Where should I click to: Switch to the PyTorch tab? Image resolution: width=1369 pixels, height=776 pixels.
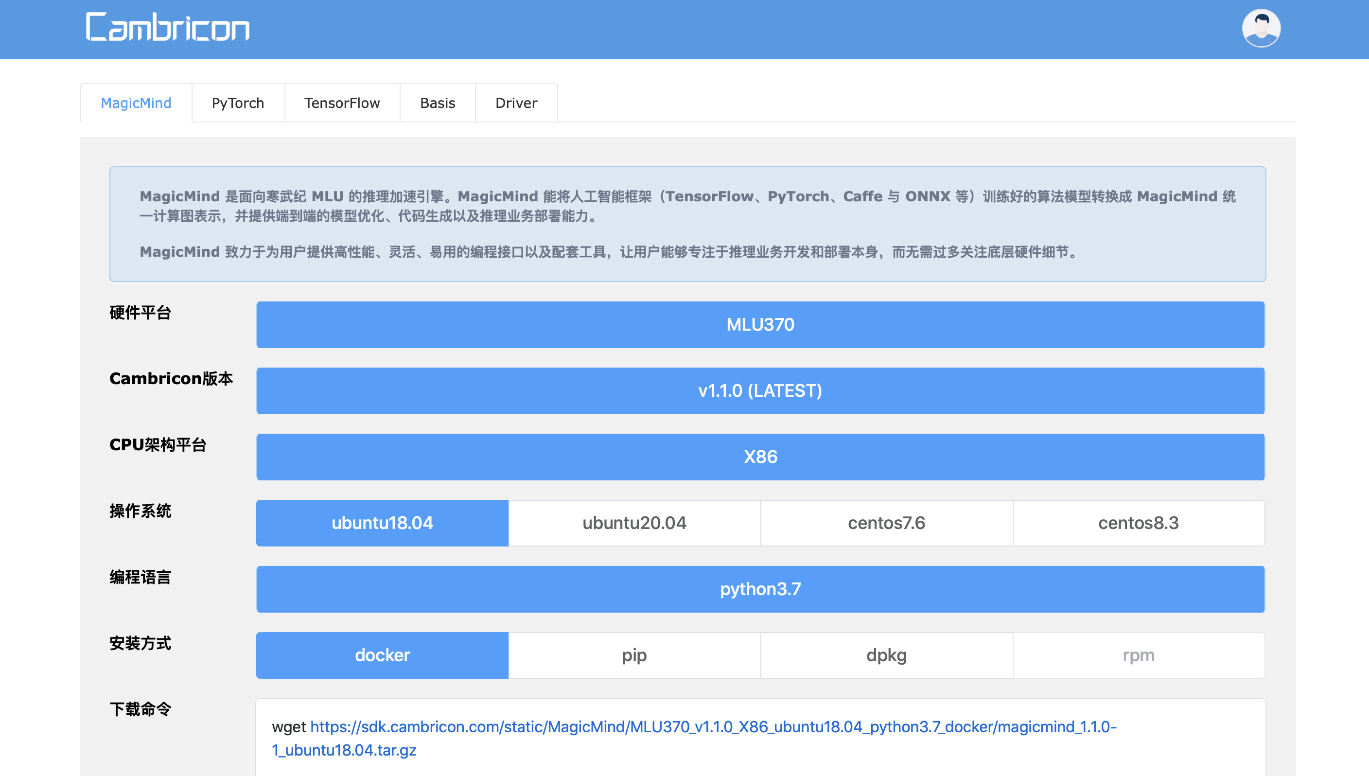click(x=238, y=102)
